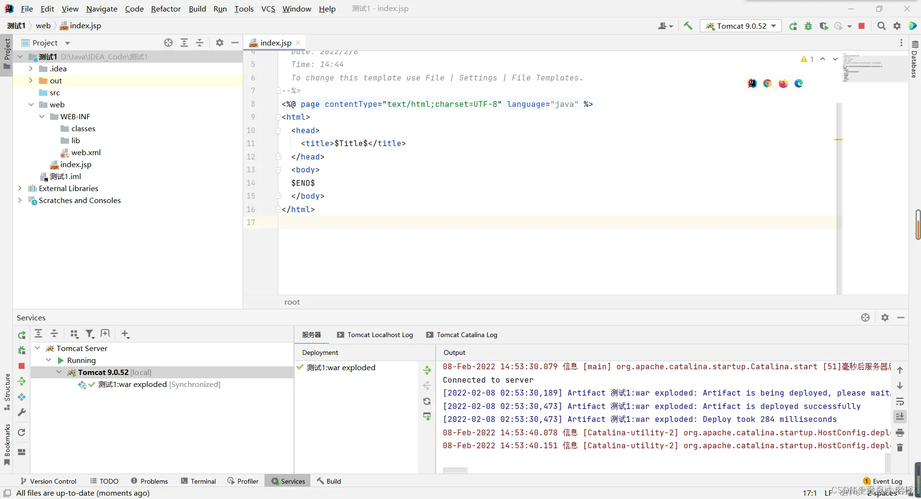
Task: Select web.xml in the project tree
Action: [86, 152]
